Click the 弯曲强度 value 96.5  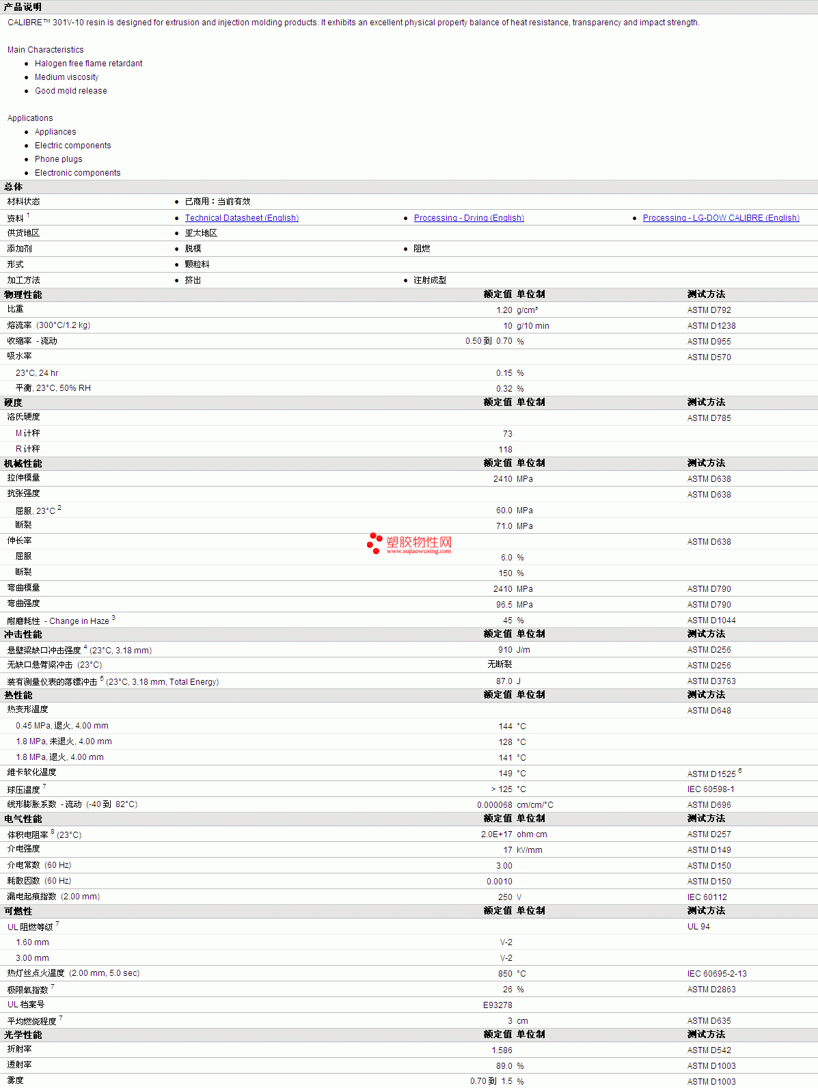tap(504, 605)
